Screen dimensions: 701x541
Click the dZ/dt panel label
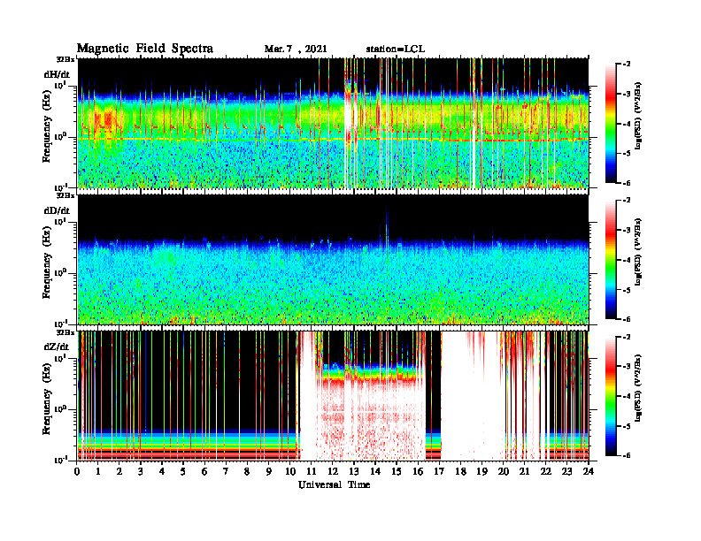[x=57, y=347]
